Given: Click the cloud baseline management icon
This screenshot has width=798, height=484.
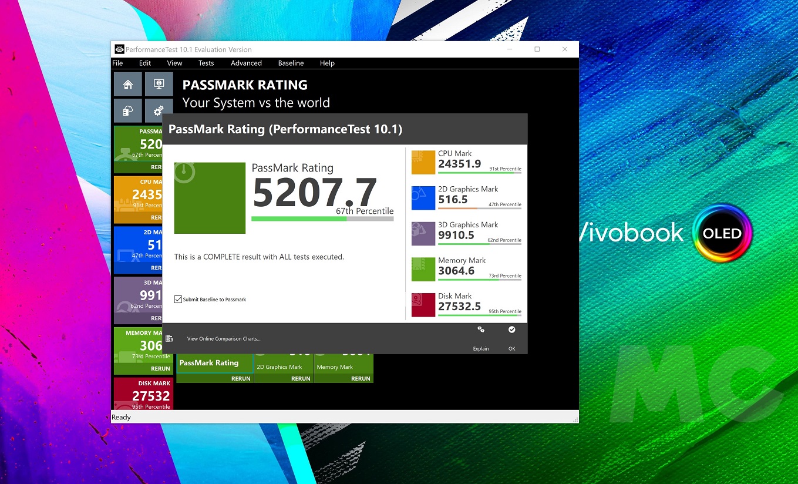Looking at the screenshot, I should [127, 110].
